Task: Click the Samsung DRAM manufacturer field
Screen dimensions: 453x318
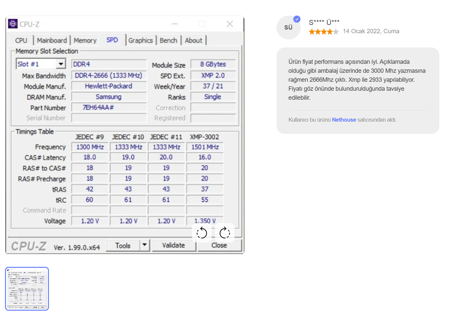Action: coord(109,97)
